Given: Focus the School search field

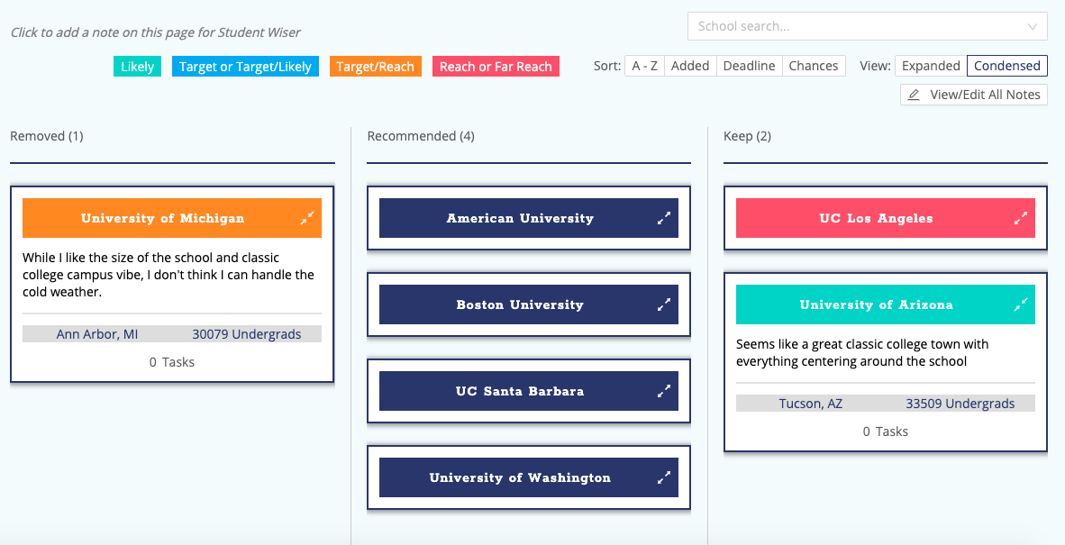Looking at the screenshot, I should 868,26.
